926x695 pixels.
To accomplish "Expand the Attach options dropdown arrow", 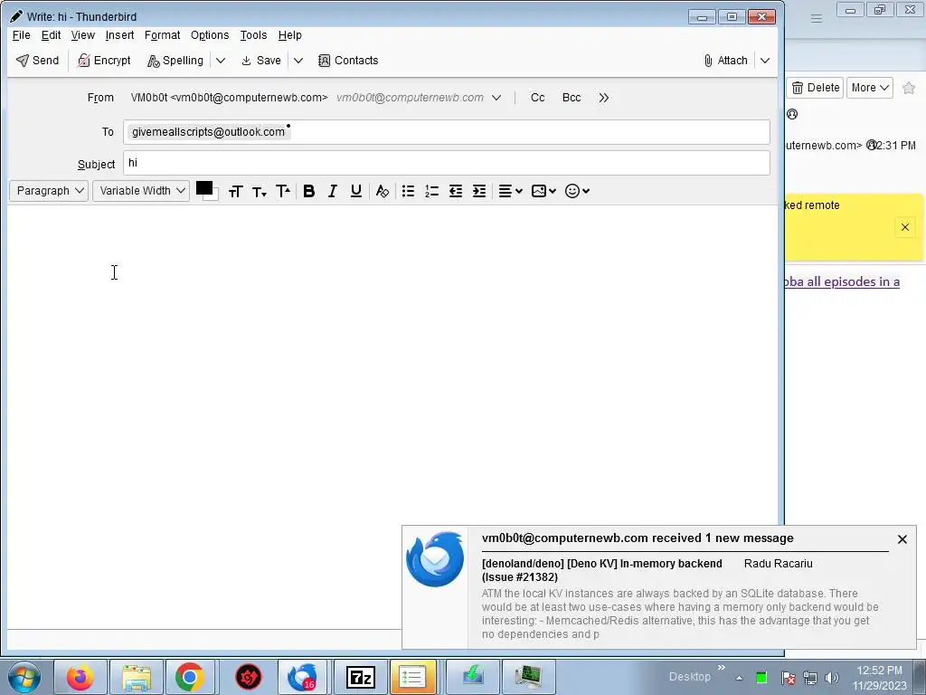I will [x=765, y=61].
